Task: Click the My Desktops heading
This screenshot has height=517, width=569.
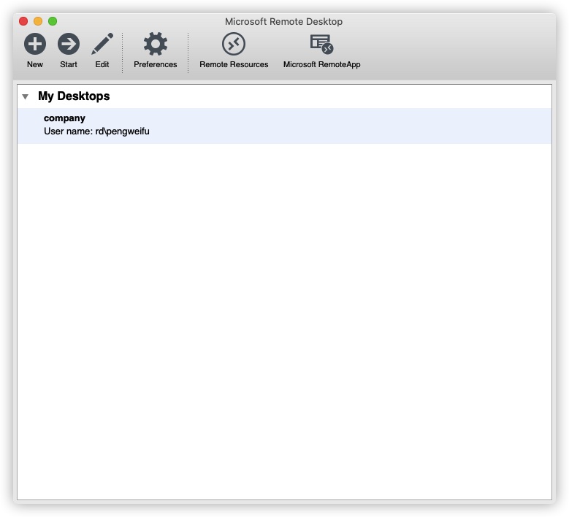Action: pos(74,96)
